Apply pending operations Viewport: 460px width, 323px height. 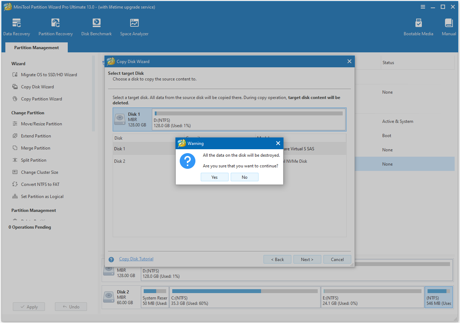point(29,307)
